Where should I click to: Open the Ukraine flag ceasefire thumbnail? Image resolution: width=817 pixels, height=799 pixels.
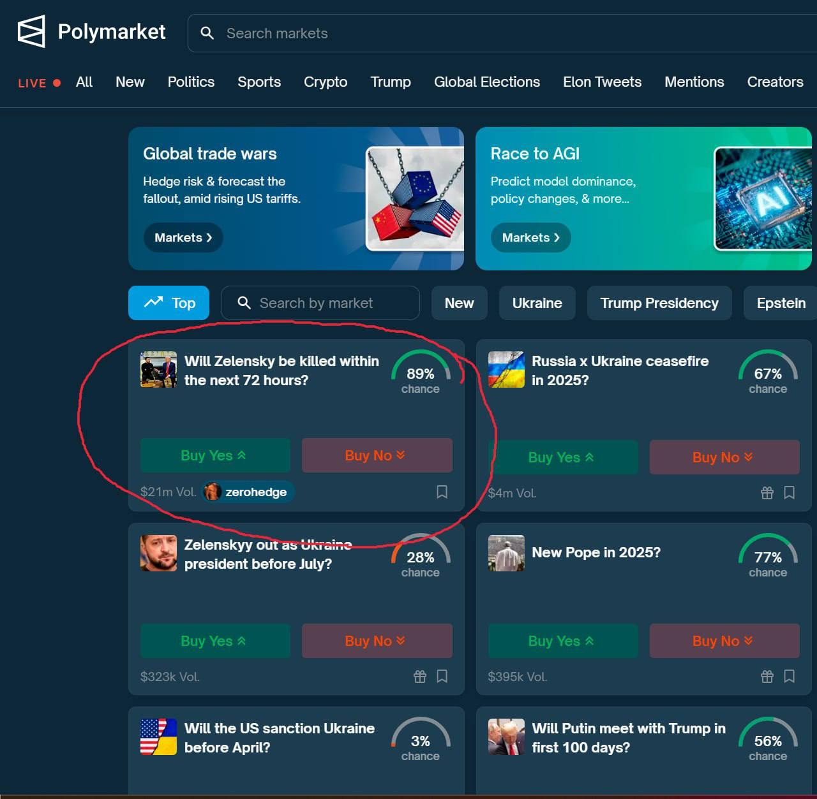[x=506, y=369]
